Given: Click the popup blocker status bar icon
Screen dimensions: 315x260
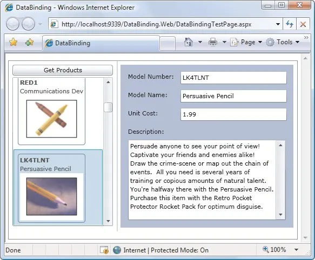Looking at the screenshot, I should (x=104, y=250).
